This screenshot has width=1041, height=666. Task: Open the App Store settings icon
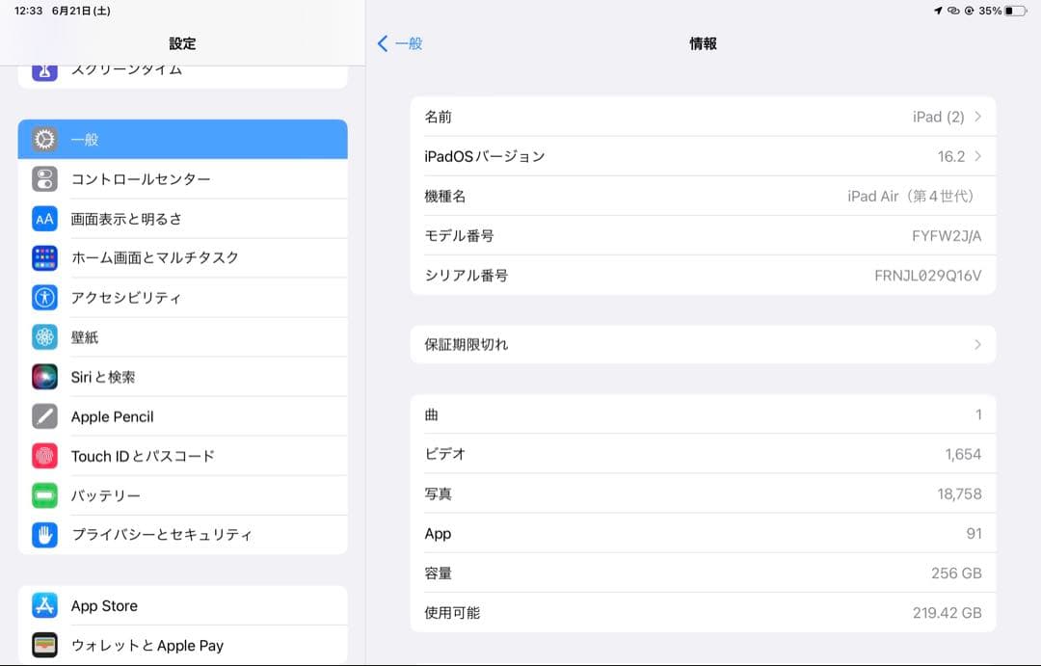[x=43, y=605]
